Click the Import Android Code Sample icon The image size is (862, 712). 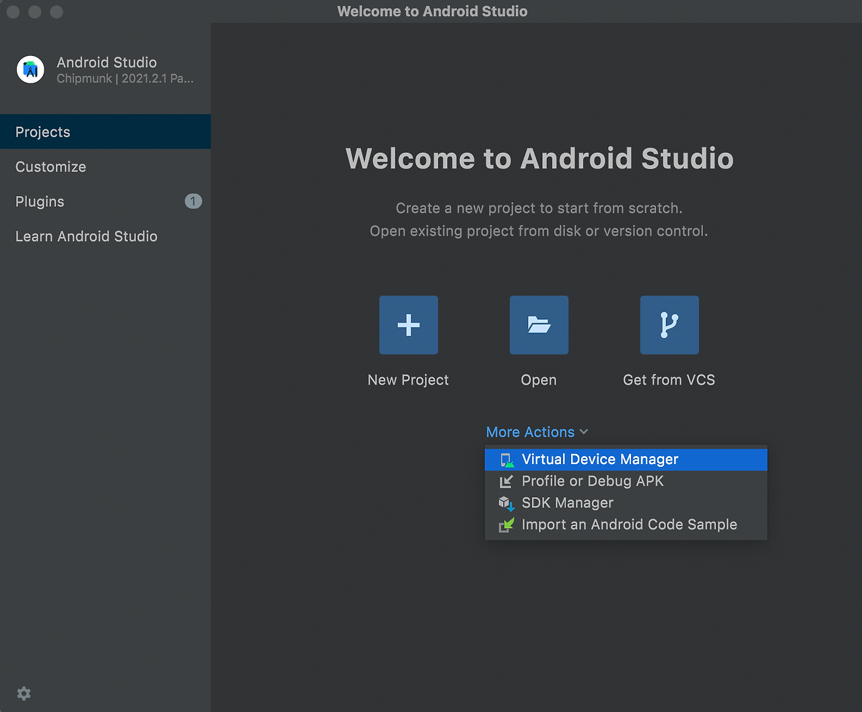506,525
